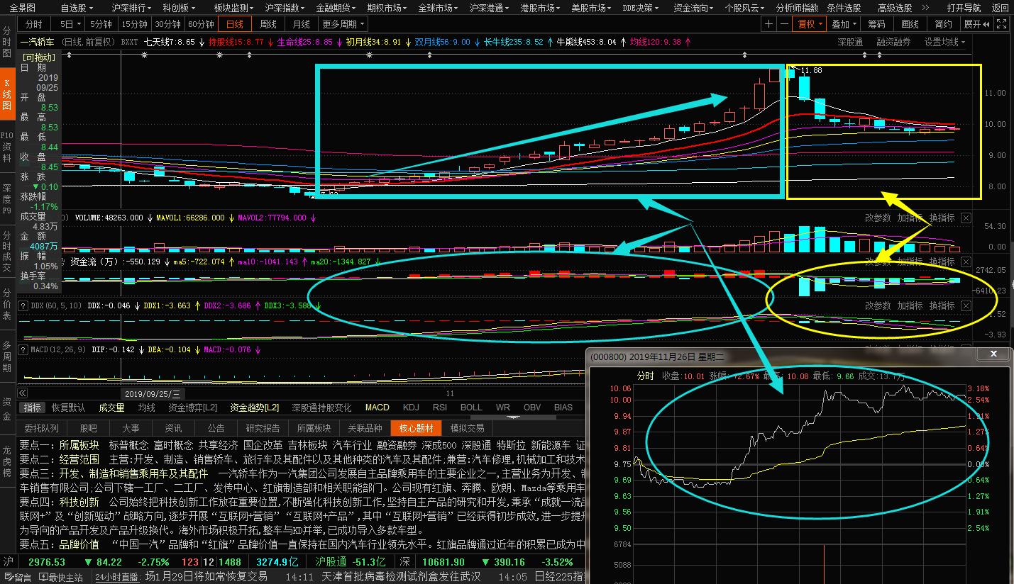Open the 复权 adjustment dropdown
1014x584 pixels.
click(x=810, y=24)
